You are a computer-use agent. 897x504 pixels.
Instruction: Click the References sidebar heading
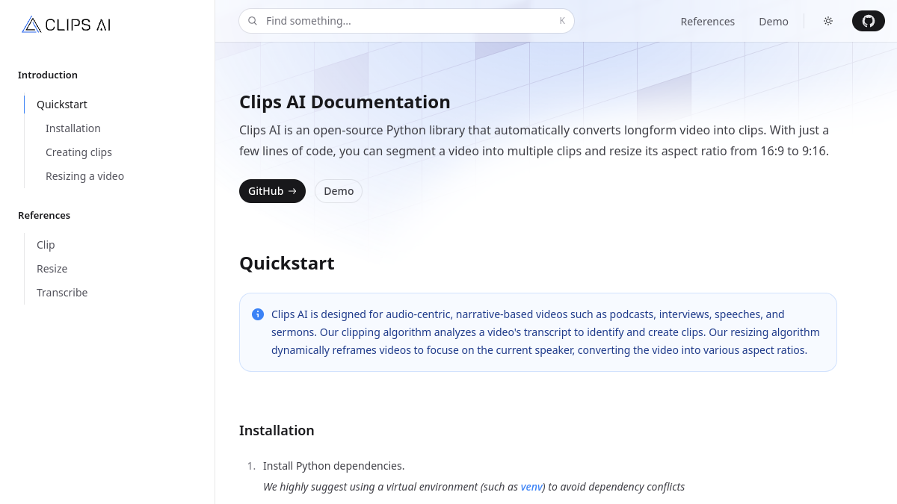[x=44, y=215]
